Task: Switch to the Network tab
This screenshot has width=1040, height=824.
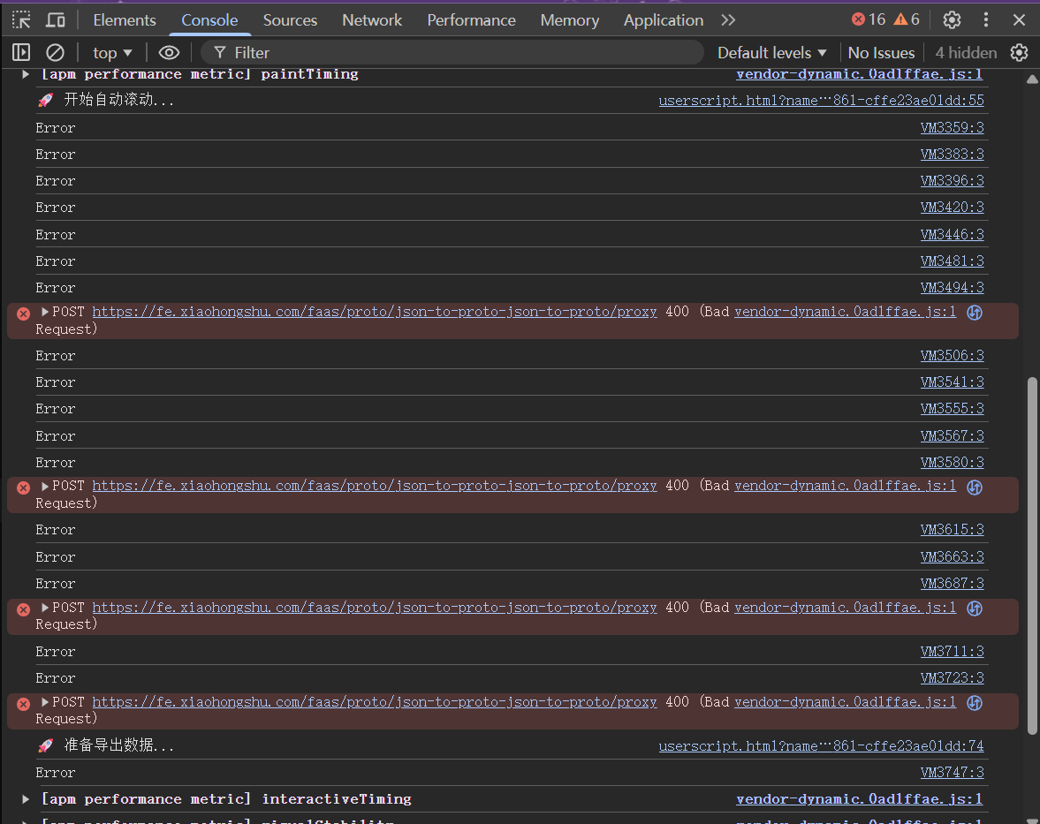Action: click(372, 19)
